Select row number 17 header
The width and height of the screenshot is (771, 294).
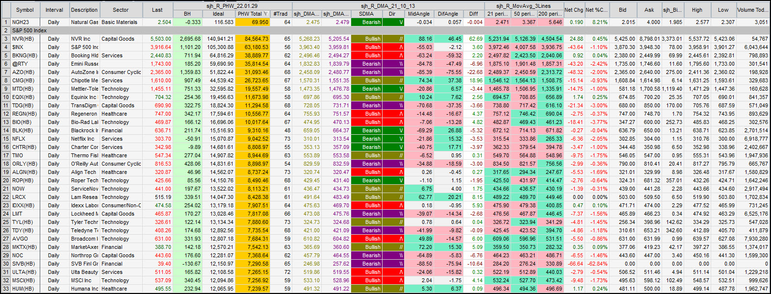click(6, 155)
